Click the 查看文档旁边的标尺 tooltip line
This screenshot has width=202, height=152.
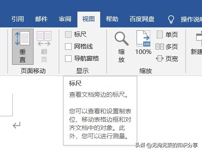tap(99, 95)
